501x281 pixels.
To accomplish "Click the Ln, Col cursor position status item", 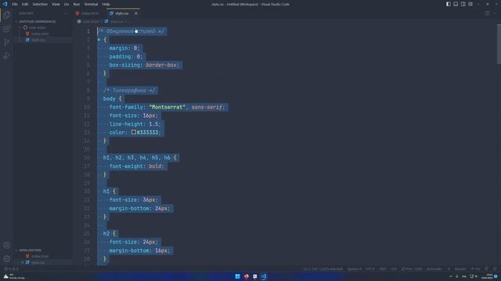I will point(323,269).
